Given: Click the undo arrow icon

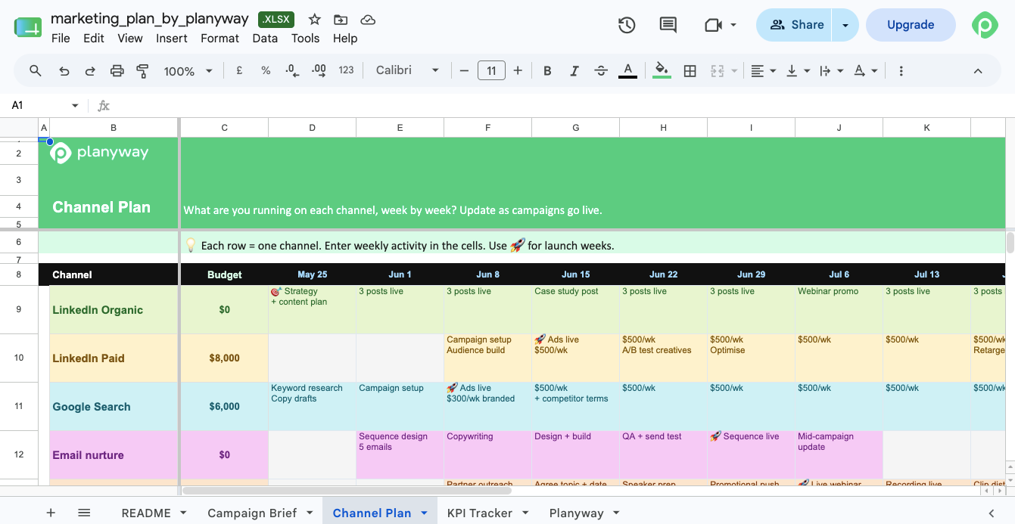Looking at the screenshot, I should (64, 70).
